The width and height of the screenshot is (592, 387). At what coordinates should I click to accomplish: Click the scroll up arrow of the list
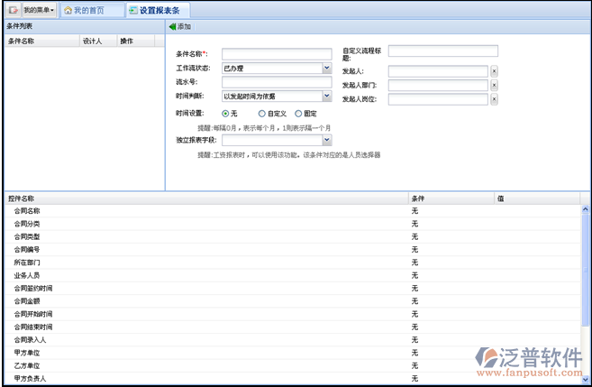pyautogui.click(x=585, y=209)
